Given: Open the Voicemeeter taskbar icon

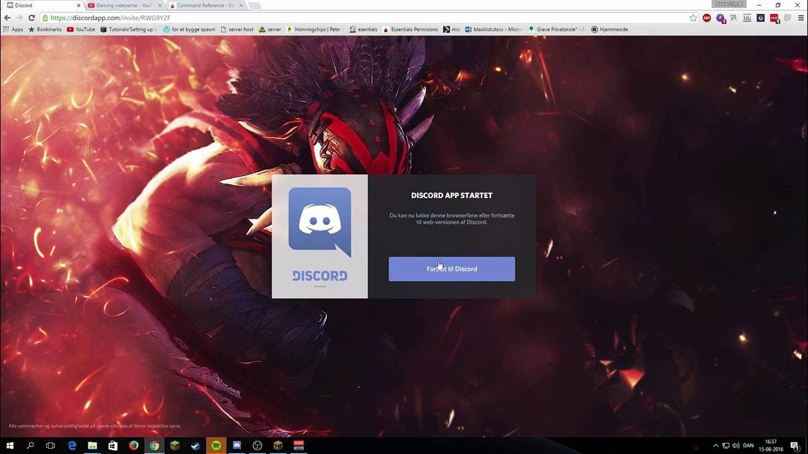Looking at the screenshot, I should (x=299, y=445).
